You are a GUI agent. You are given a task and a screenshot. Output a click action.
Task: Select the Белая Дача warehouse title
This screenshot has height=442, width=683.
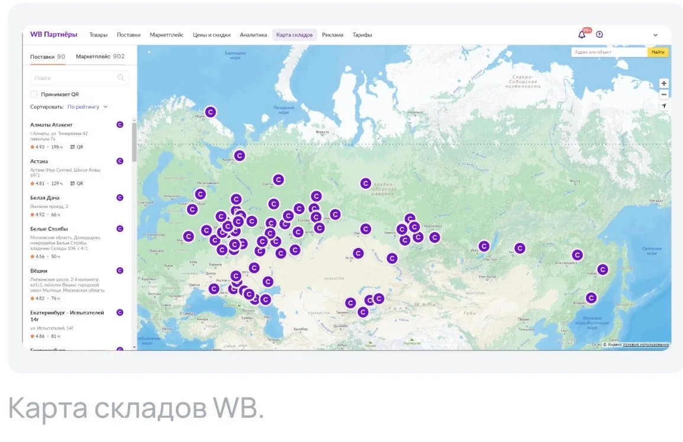pos(45,198)
